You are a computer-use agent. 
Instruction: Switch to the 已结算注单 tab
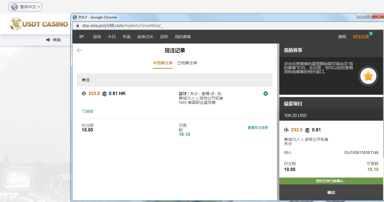[x=187, y=63]
